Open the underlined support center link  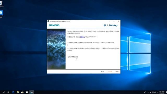(82, 37)
